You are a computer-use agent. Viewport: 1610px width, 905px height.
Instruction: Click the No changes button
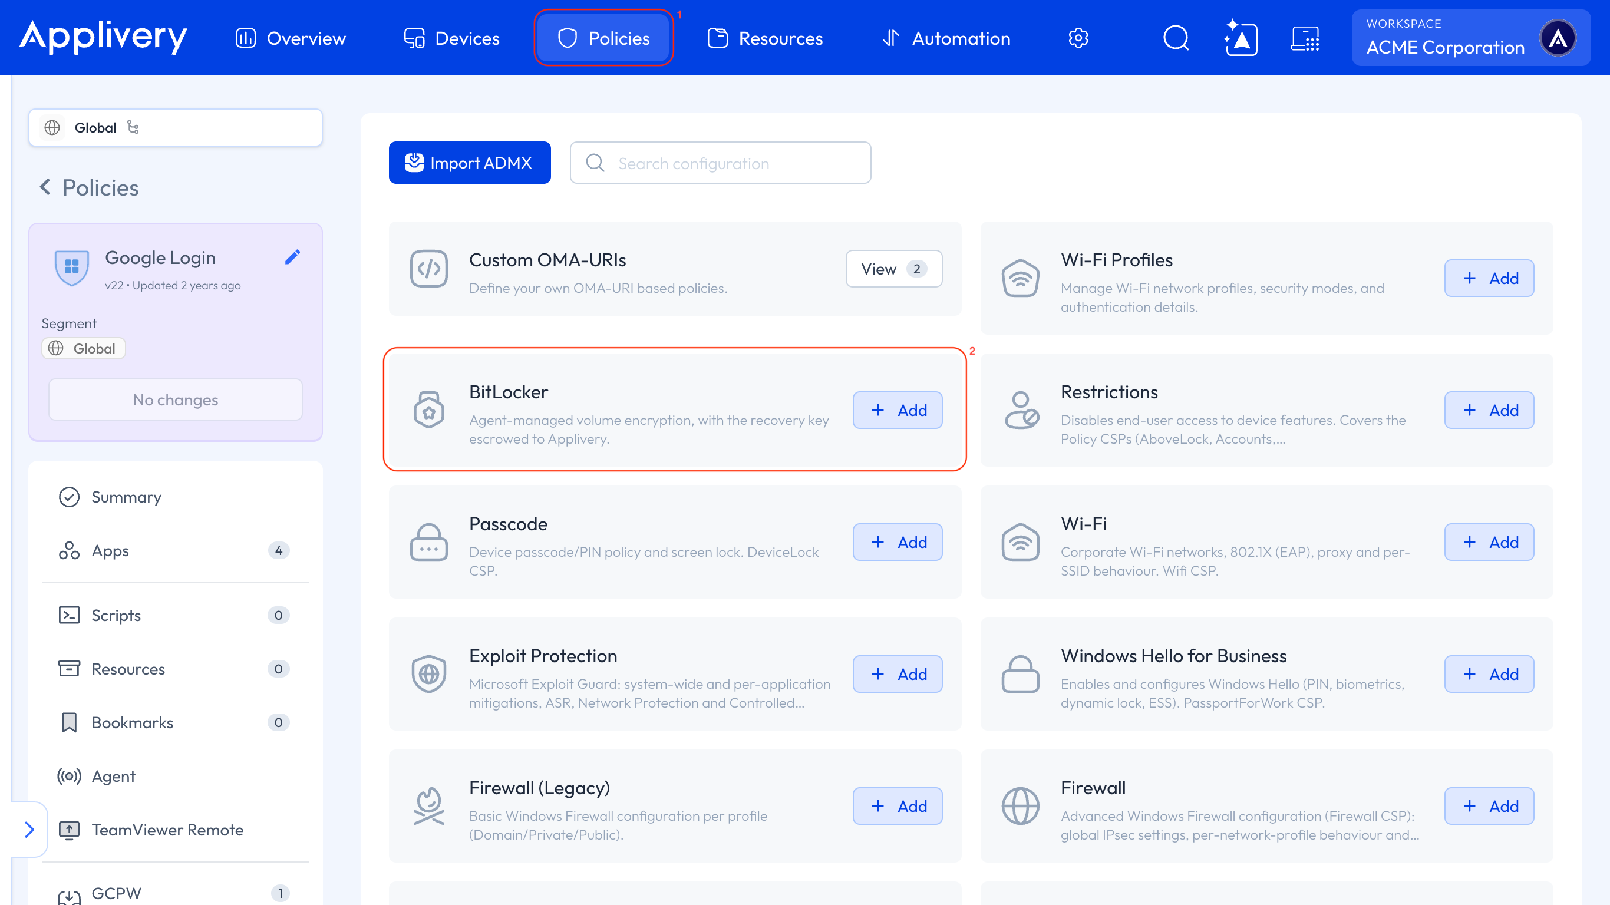coord(176,399)
